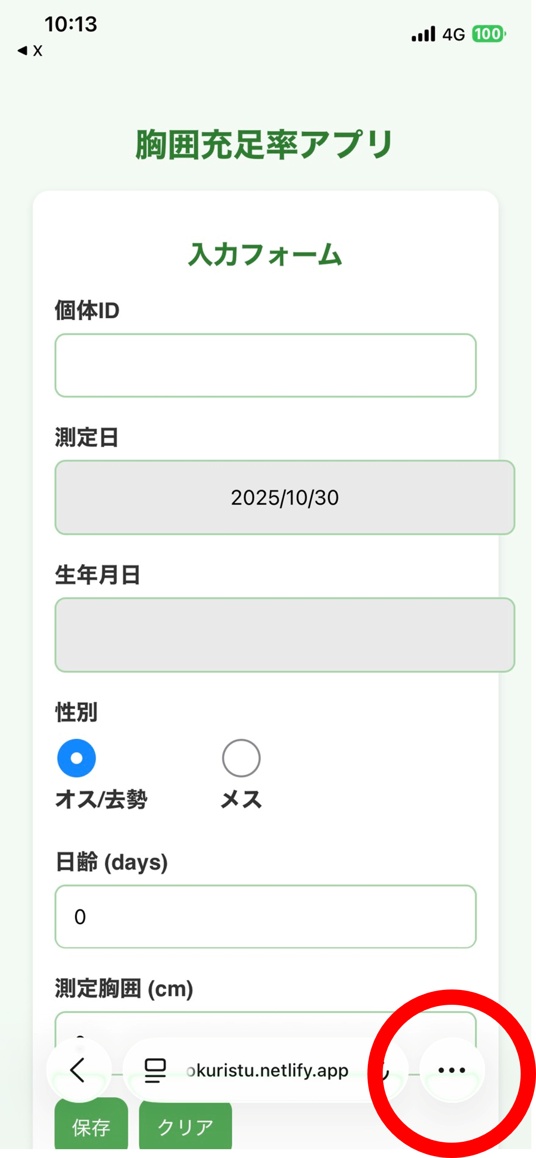Tap the browser back arrow button

[x=78, y=1070]
